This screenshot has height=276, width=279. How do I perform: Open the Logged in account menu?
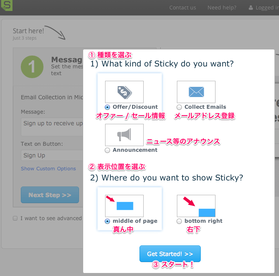[264, 8]
